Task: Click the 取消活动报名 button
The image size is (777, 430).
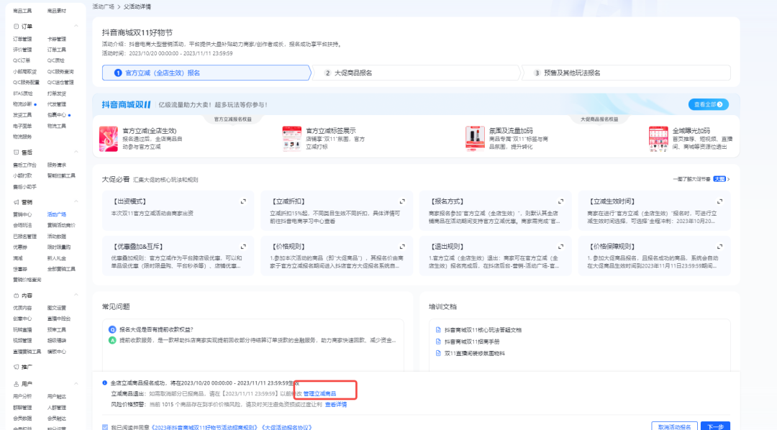Action: pyautogui.click(x=674, y=426)
